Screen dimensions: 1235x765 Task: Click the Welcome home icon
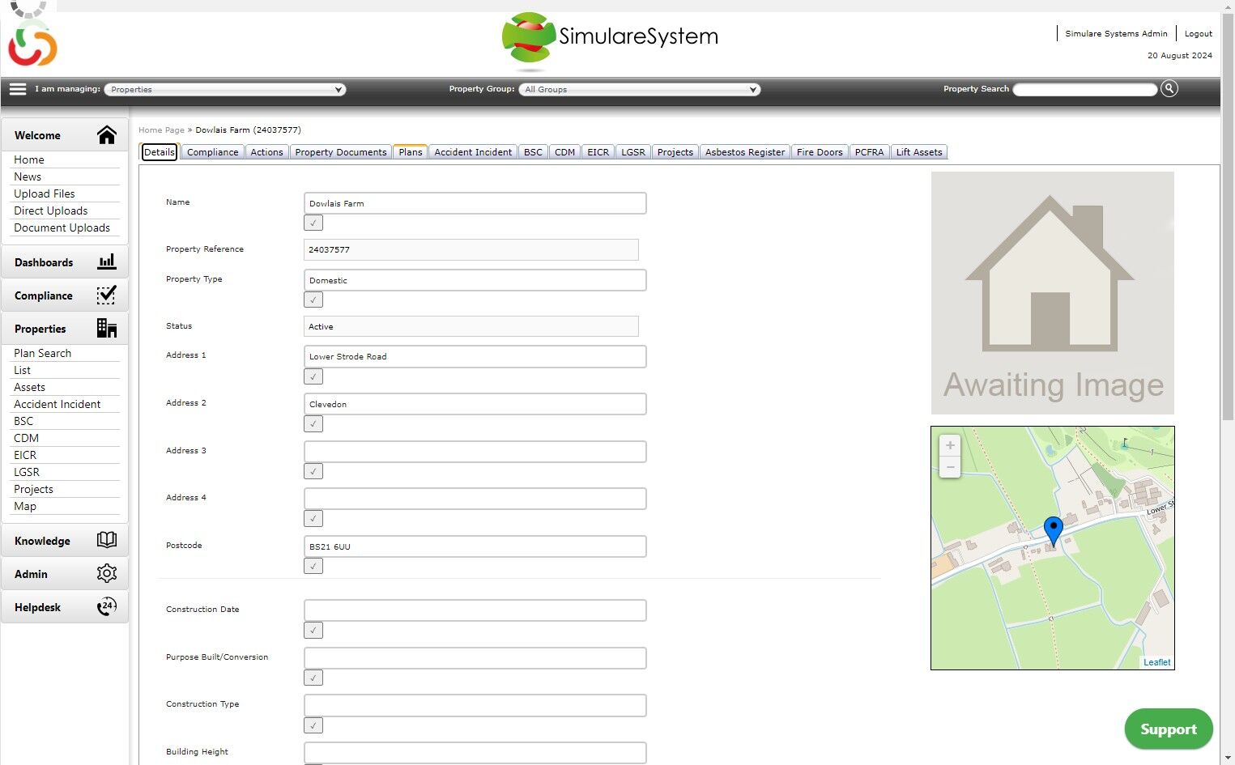tap(107, 135)
